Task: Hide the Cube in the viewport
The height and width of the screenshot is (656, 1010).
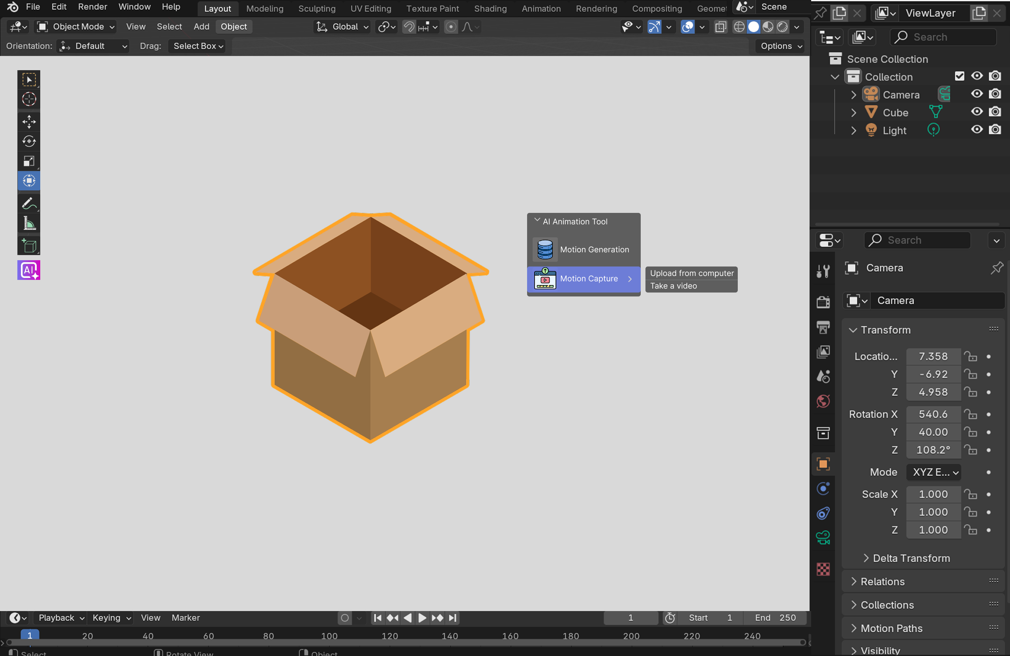Action: pos(976,112)
